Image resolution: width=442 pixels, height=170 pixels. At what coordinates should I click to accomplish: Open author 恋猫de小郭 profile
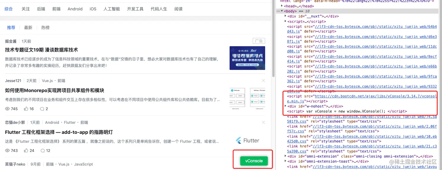pyautogui.click(x=15, y=122)
